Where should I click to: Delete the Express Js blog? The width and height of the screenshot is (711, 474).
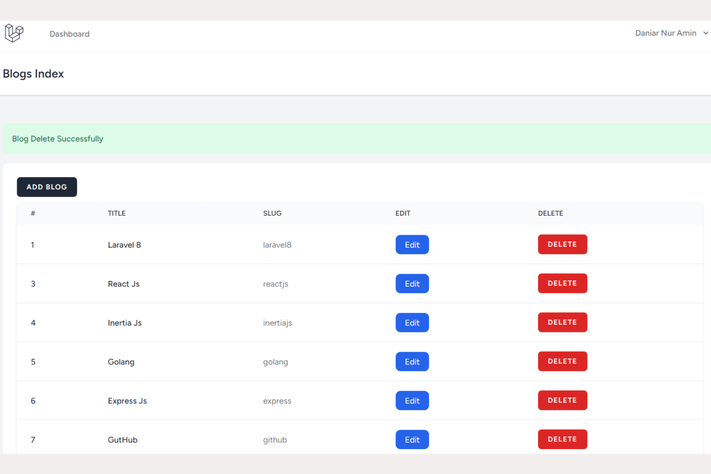click(x=562, y=401)
